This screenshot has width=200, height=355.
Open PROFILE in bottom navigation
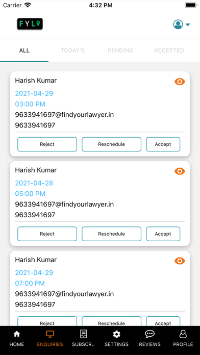pos(183,339)
